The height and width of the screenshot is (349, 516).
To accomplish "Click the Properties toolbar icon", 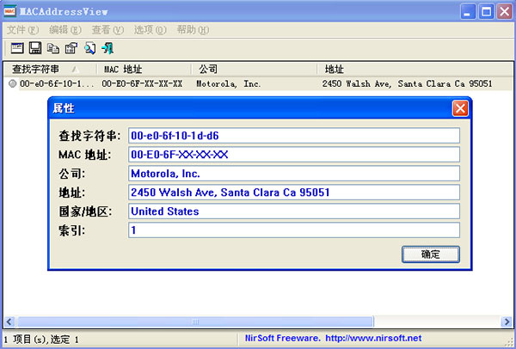I will point(71,48).
